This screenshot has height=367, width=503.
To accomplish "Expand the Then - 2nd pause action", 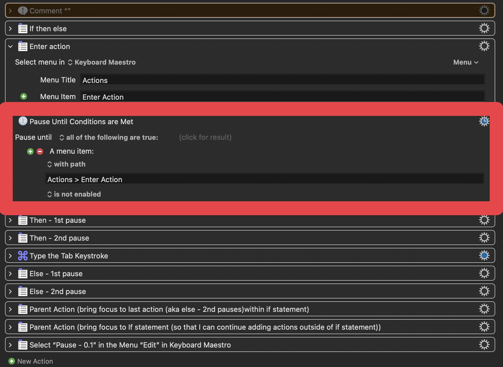I will point(10,238).
